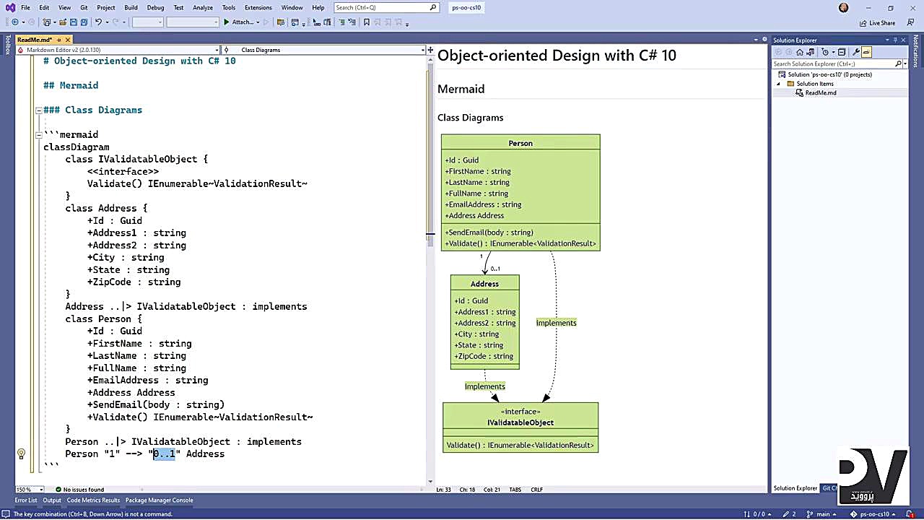
Task: Click the Search Solution Explorer field
Action: 834,64
